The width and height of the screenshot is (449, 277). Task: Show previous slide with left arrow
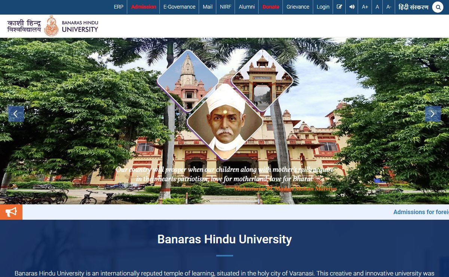click(16, 114)
